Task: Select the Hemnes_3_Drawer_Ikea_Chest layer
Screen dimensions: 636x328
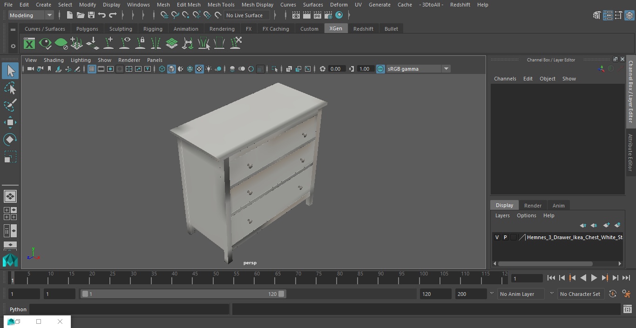Action: click(x=575, y=237)
